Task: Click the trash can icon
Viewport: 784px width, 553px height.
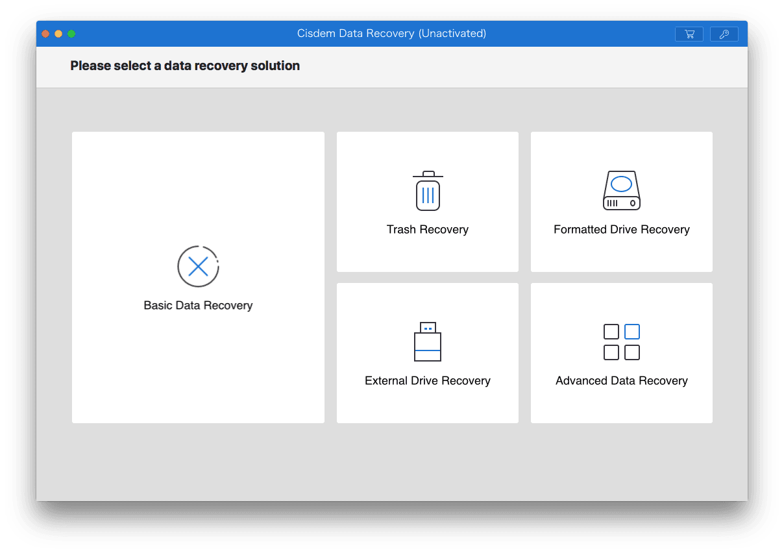Action: point(428,191)
